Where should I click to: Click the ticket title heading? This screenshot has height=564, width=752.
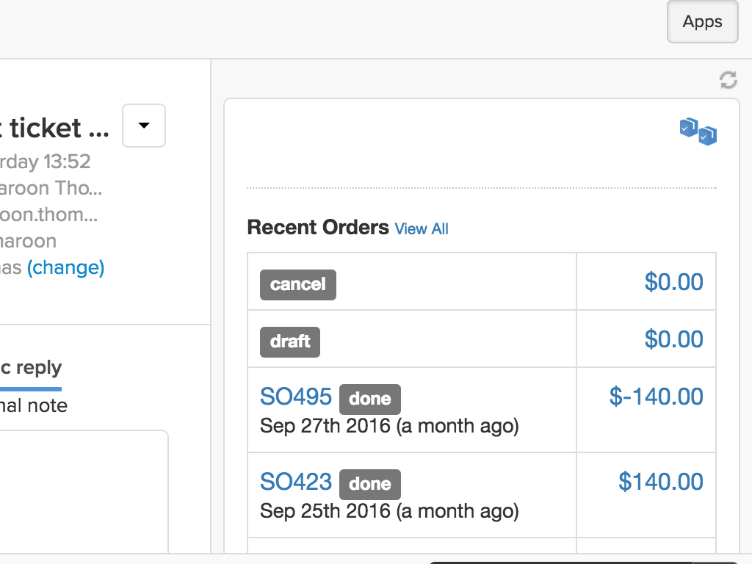point(55,129)
